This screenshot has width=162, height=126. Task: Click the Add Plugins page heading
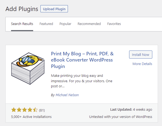click(22, 9)
